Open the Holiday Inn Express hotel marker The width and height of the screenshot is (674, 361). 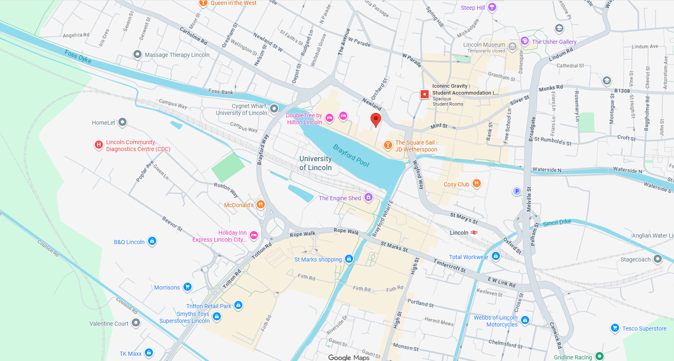point(254,235)
